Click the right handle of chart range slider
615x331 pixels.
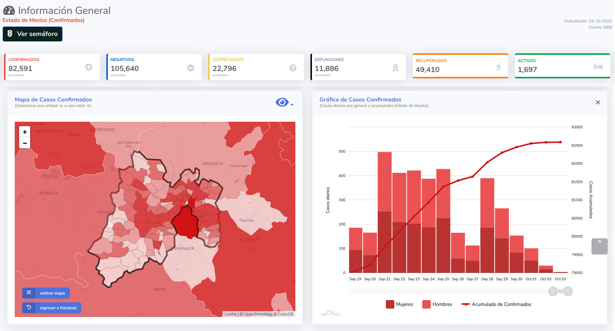(568, 291)
